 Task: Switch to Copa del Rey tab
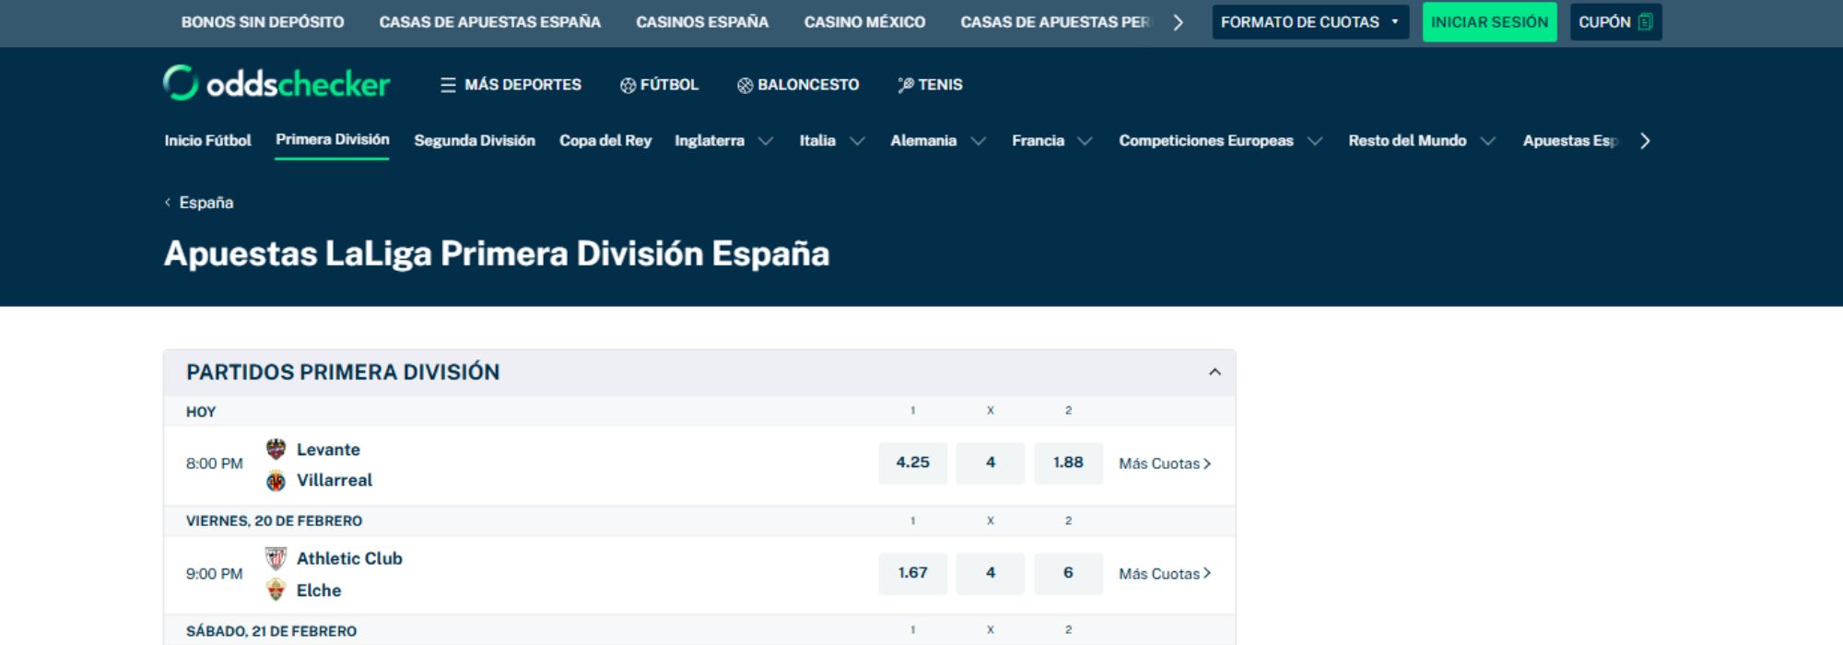(x=605, y=140)
